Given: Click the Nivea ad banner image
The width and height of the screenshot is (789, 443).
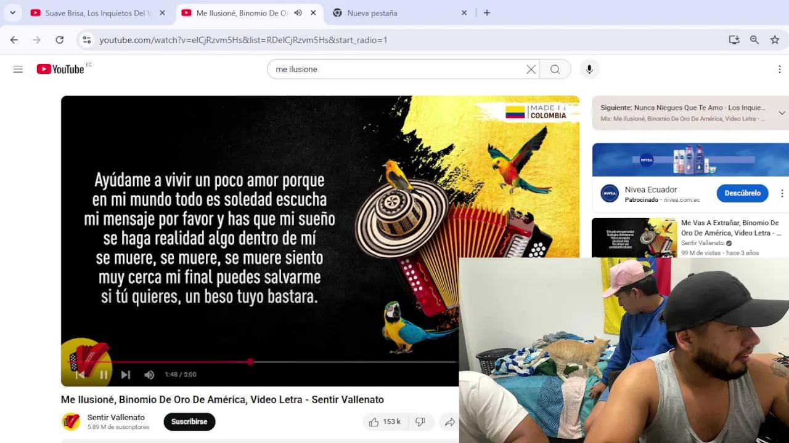Looking at the screenshot, I should point(690,160).
